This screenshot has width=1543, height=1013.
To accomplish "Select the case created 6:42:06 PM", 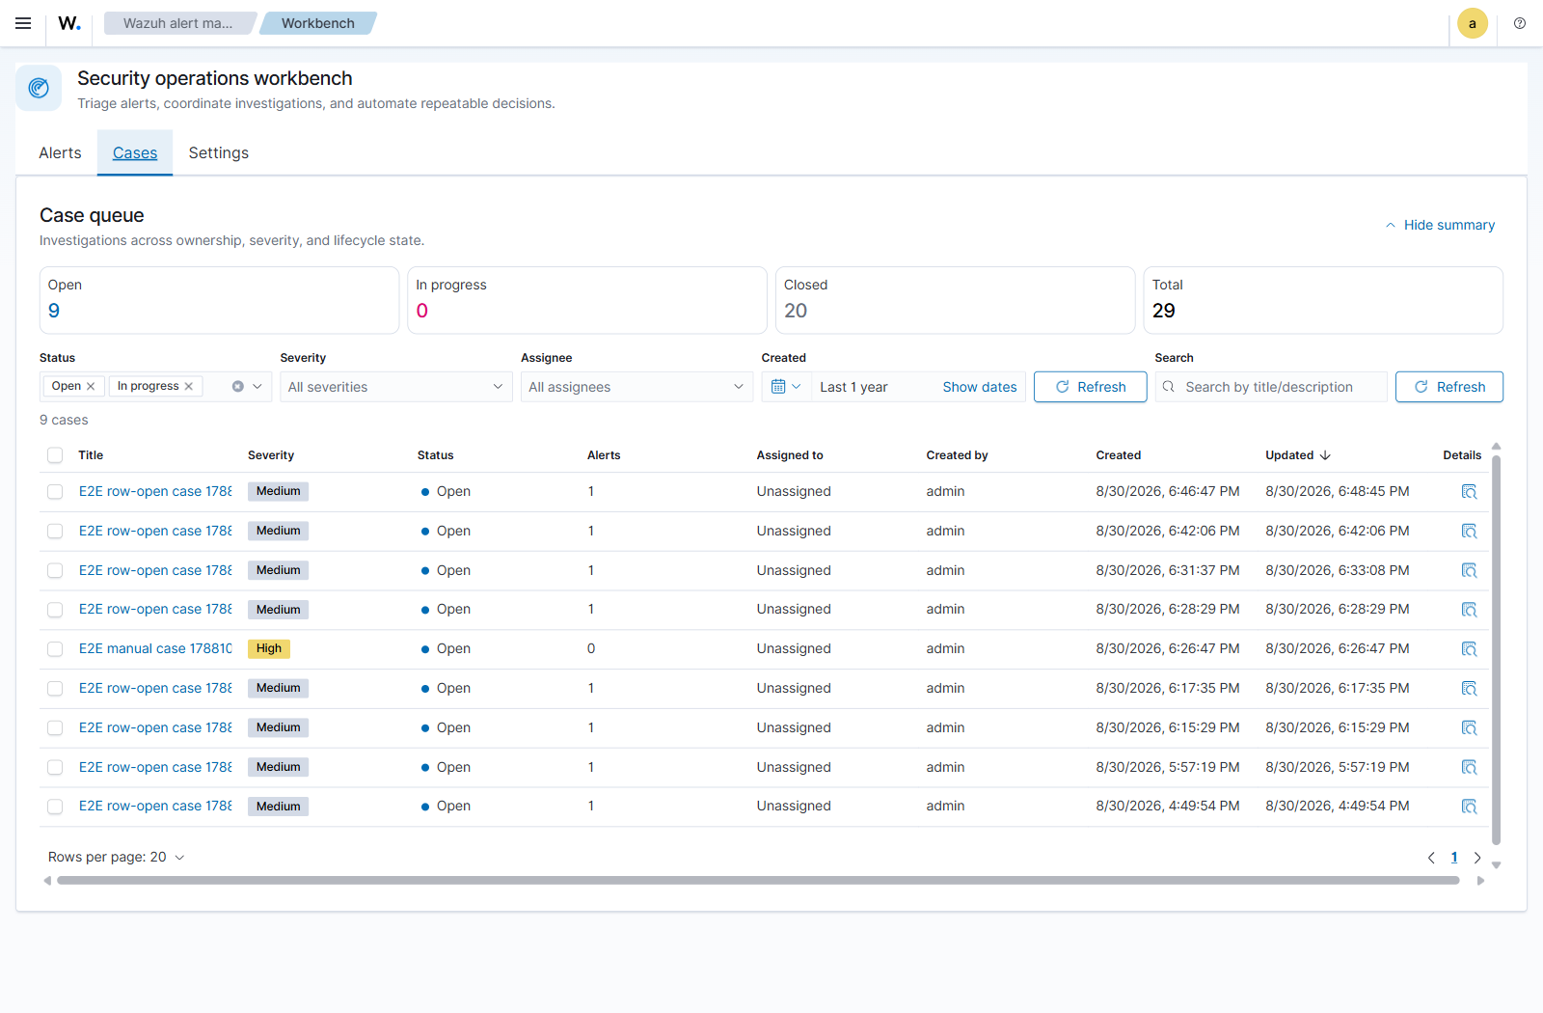I will pos(55,532).
